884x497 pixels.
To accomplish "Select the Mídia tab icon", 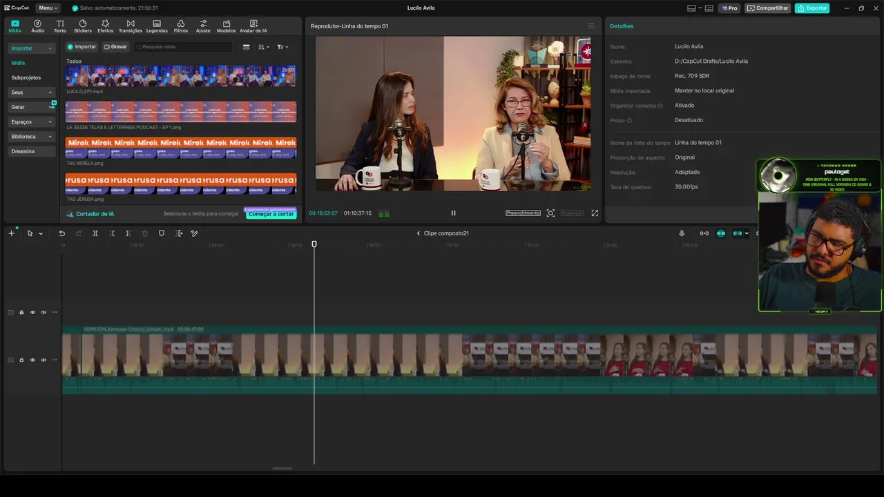I will tap(15, 26).
